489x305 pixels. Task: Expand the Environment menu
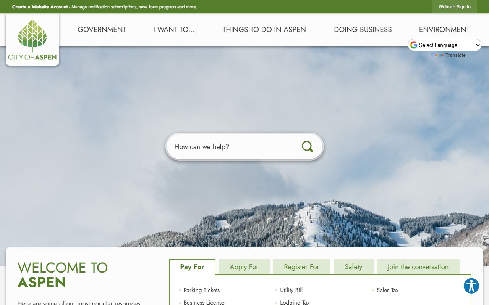[444, 30]
